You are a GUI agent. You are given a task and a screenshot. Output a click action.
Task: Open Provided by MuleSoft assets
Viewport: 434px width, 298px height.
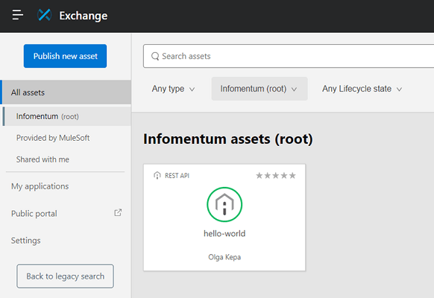click(53, 138)
